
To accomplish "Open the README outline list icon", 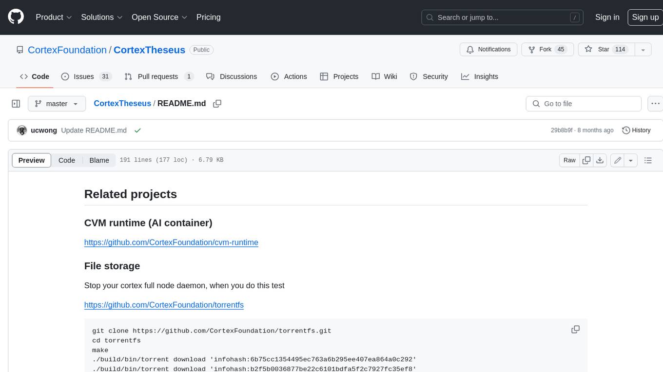I will (x=648, y=160).
